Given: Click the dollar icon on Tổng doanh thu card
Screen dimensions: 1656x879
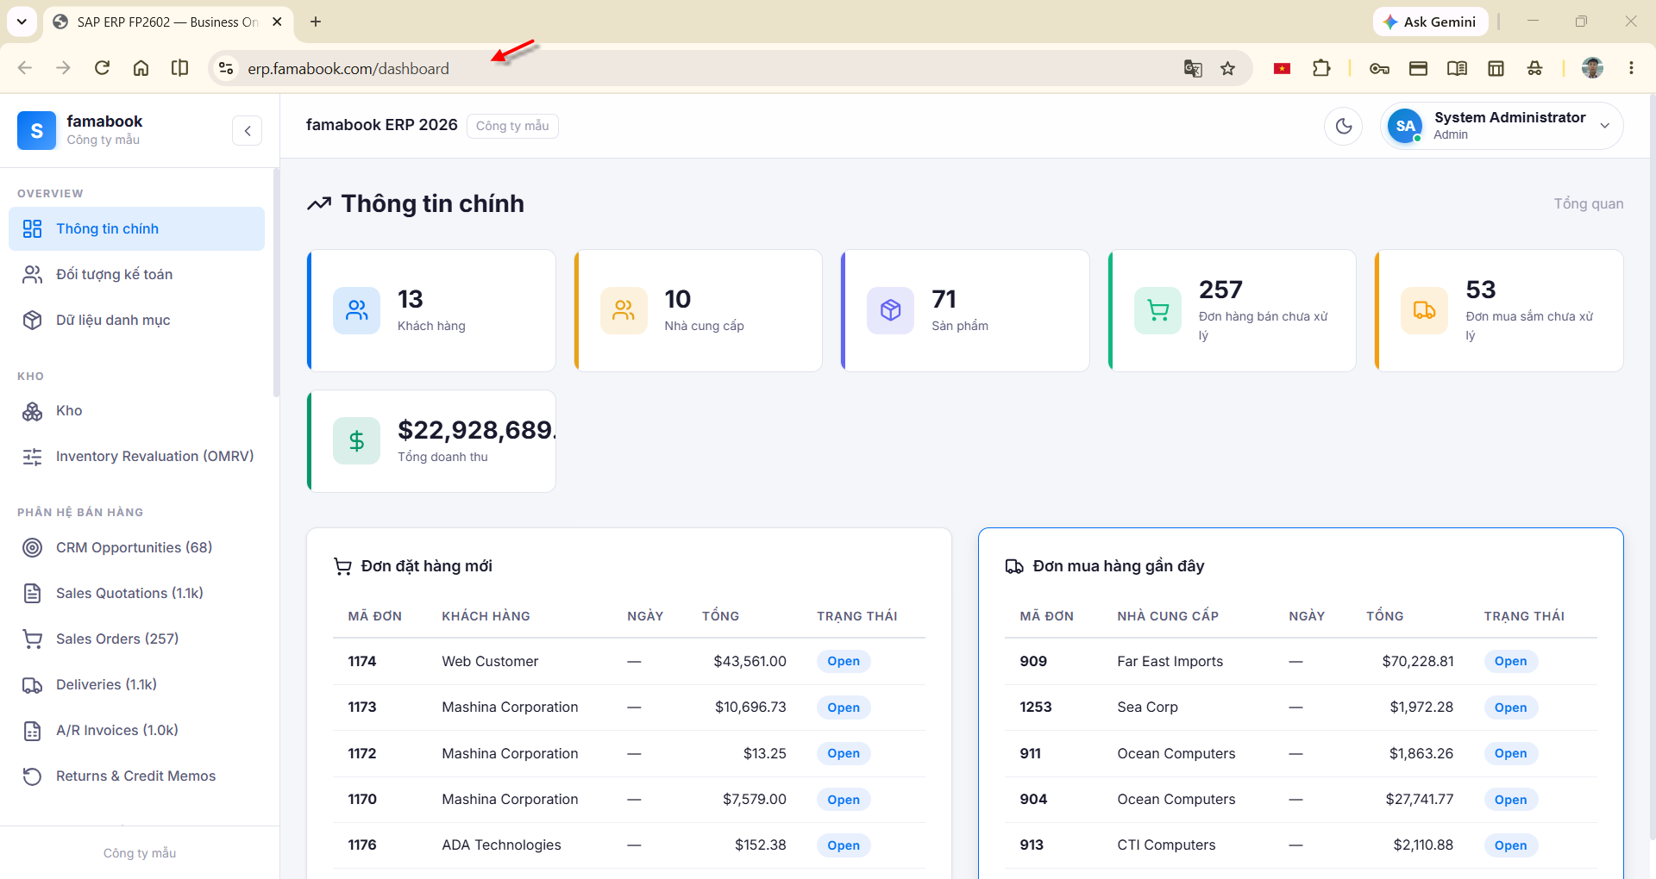Looking at the screenshot, I should tap(356, 441).
